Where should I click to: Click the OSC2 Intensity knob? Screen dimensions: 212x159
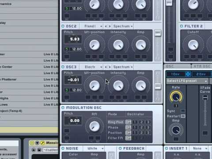tap(118, 45)
